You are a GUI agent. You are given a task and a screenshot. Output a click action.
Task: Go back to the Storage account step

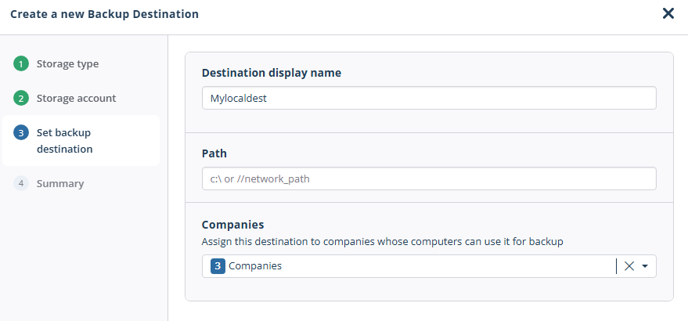tap(77, 98)
